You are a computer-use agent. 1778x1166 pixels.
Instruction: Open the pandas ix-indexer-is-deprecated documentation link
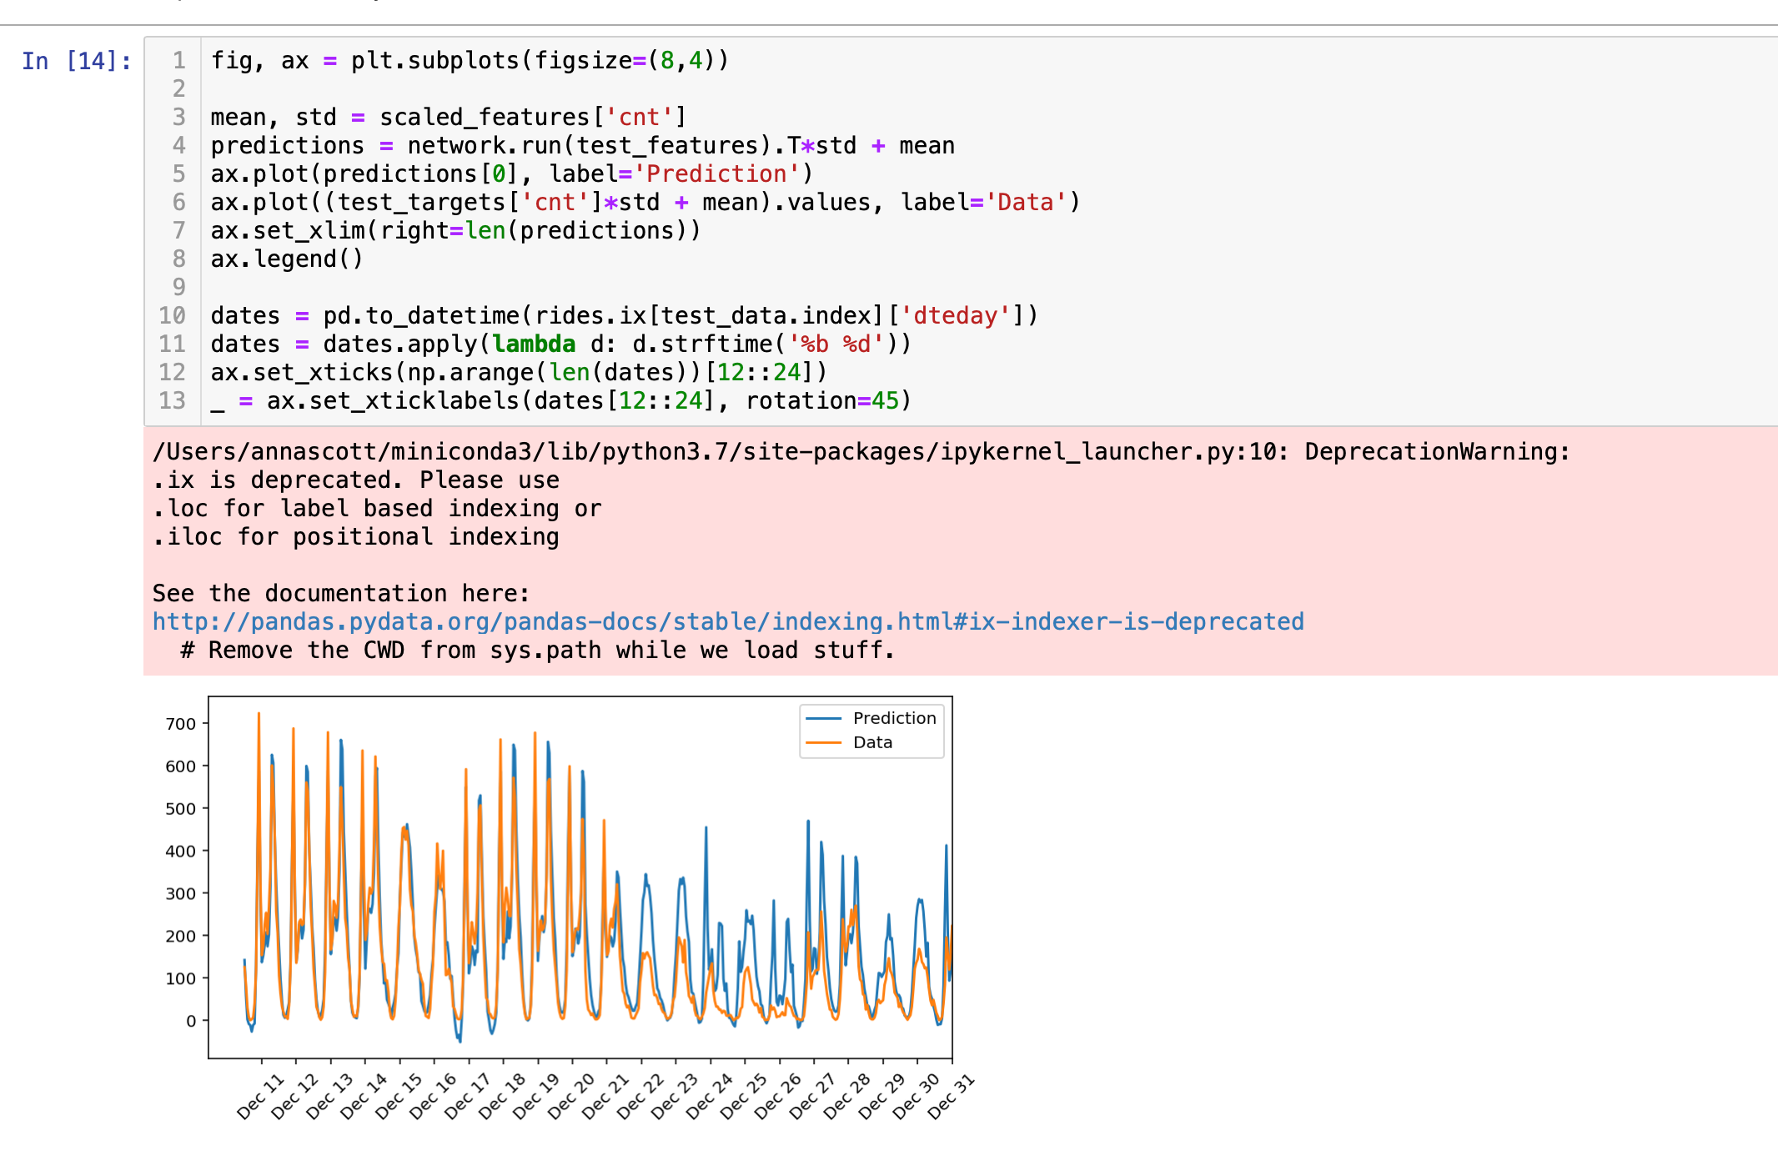pos(727,622)
